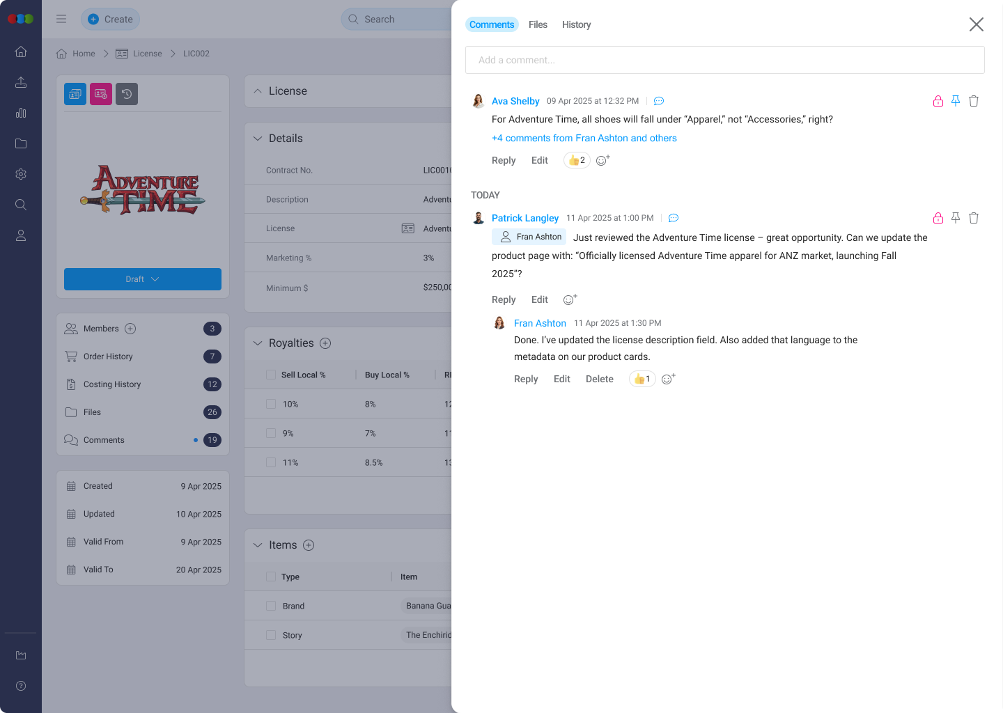Reply to Patrick Langley's comment

[x=504, y=299]
